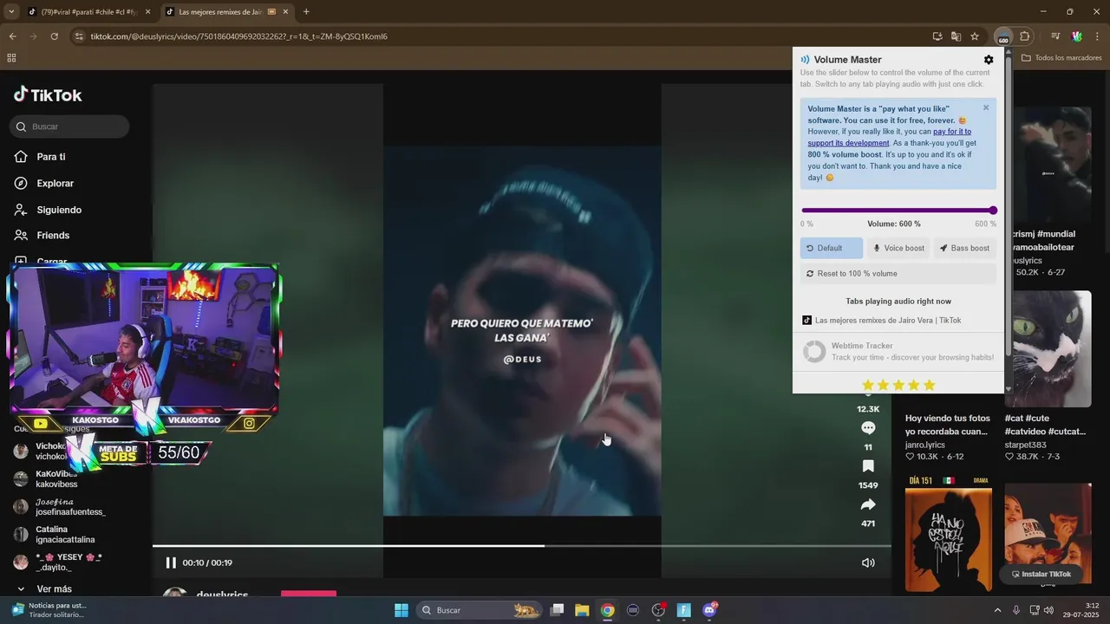Open the browser extensions puzzle icon
Image resolution: width=1110 pixels, height=624 pixels.
(x=1024, y=36)
